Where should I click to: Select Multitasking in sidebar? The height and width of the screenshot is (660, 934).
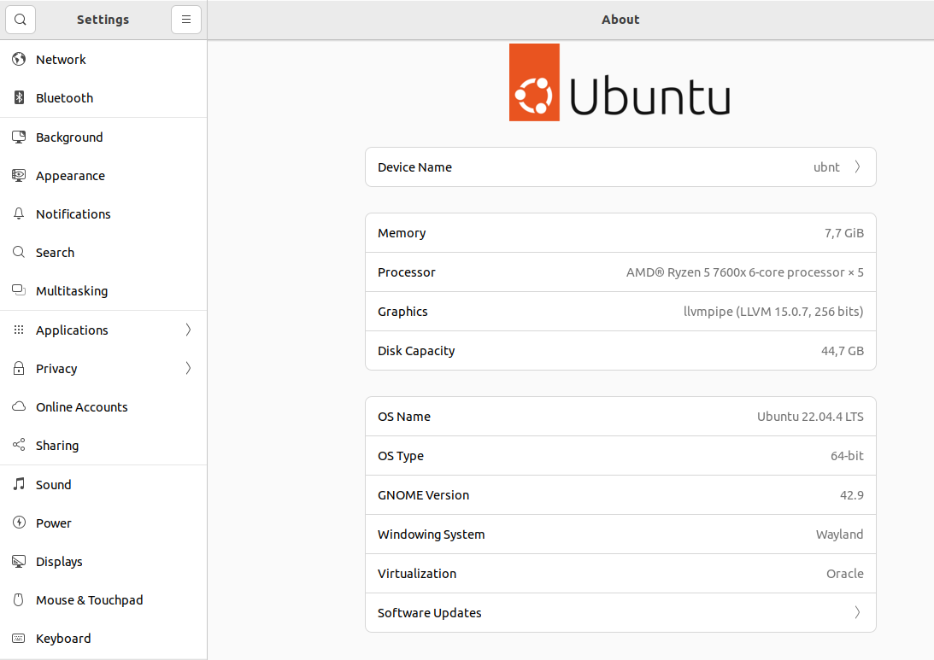(x=103, y=291)
